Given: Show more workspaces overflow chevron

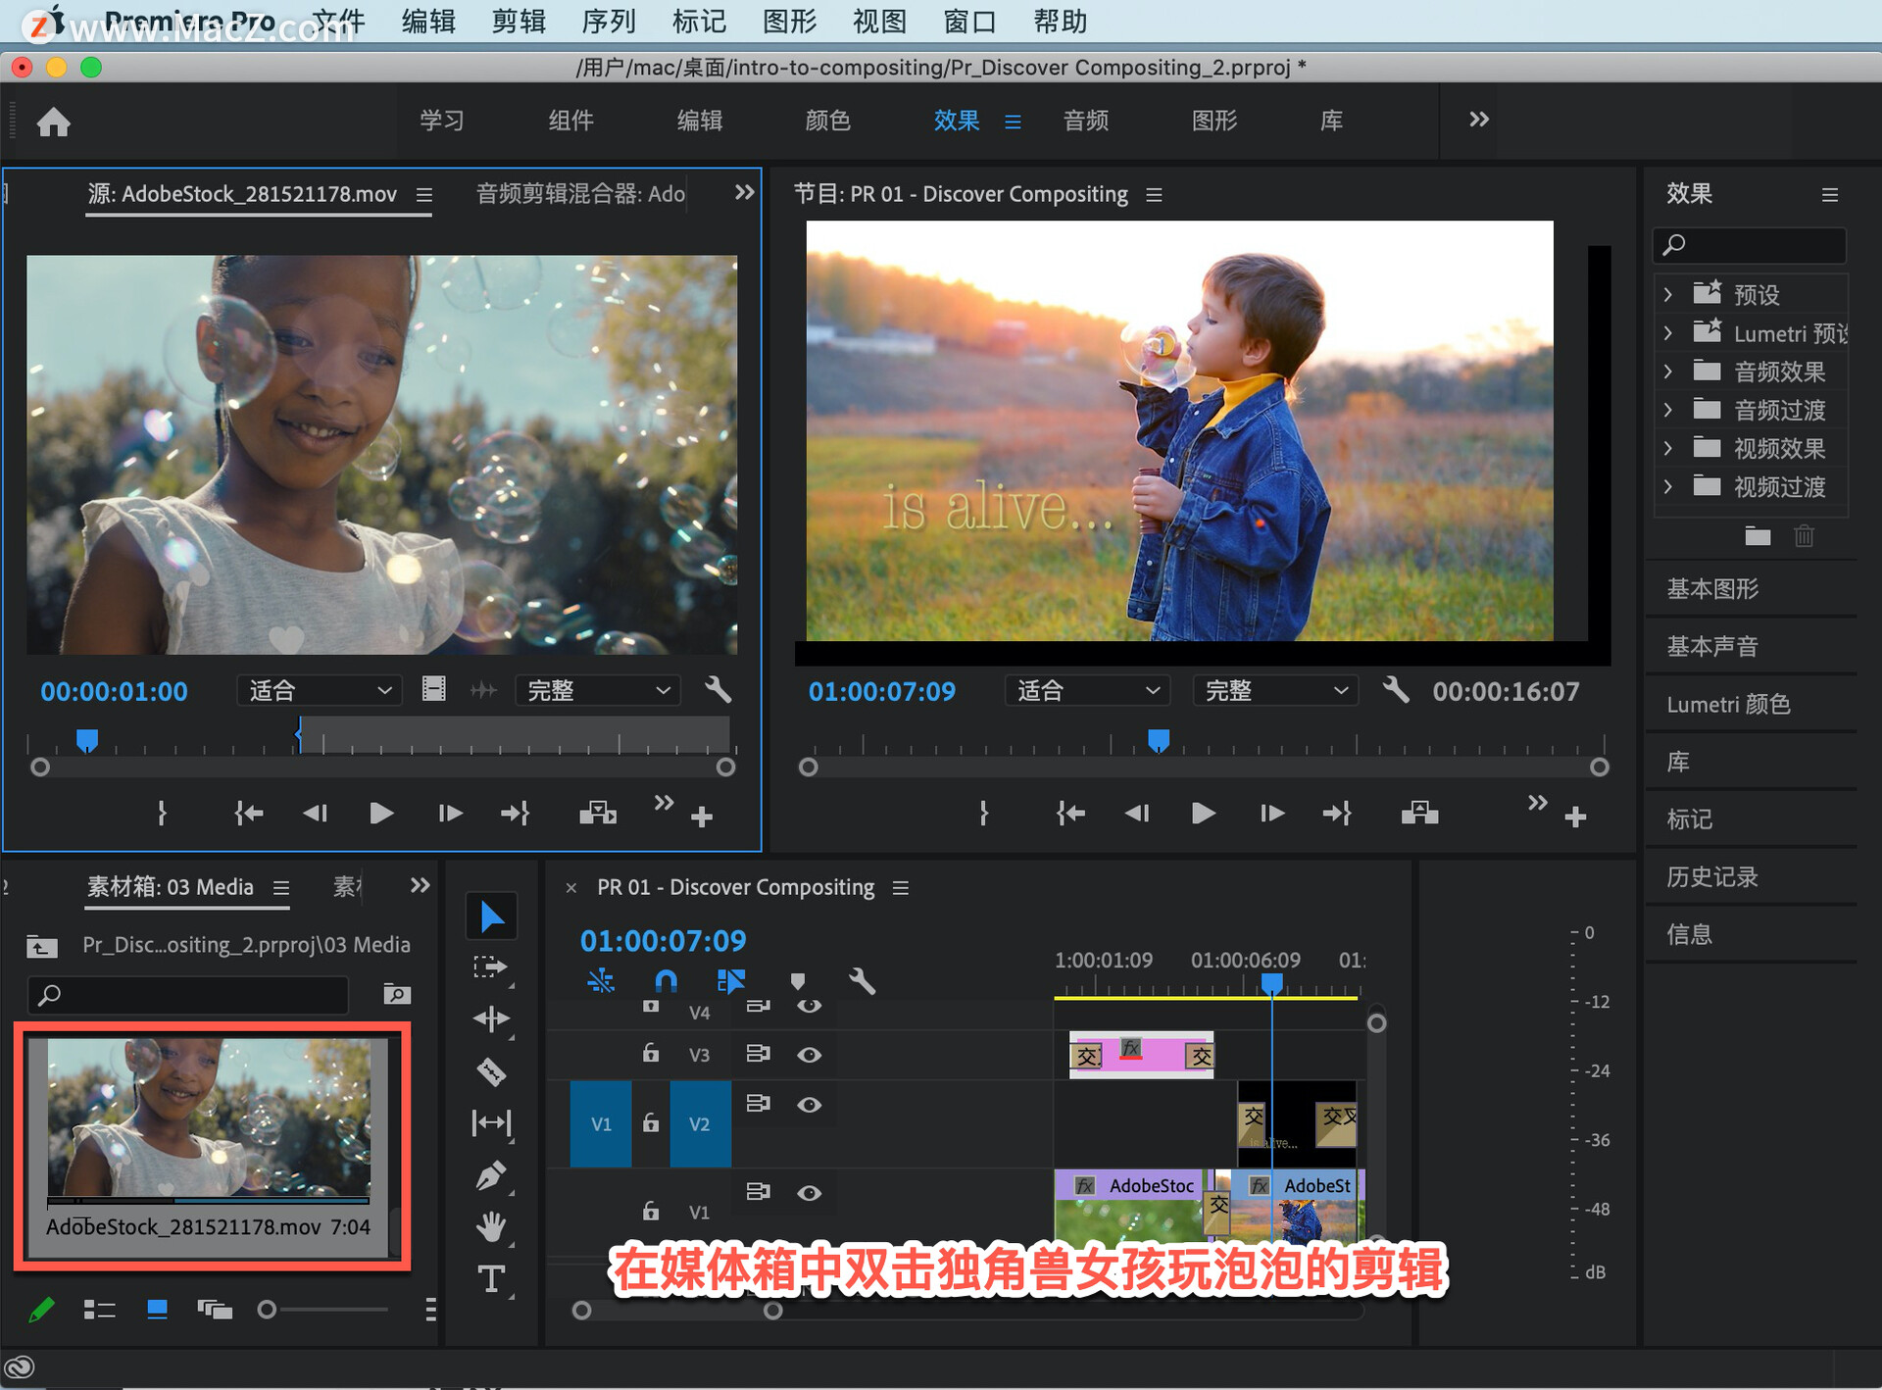Looking at the screenshot, I should [x=1479, y=120].
